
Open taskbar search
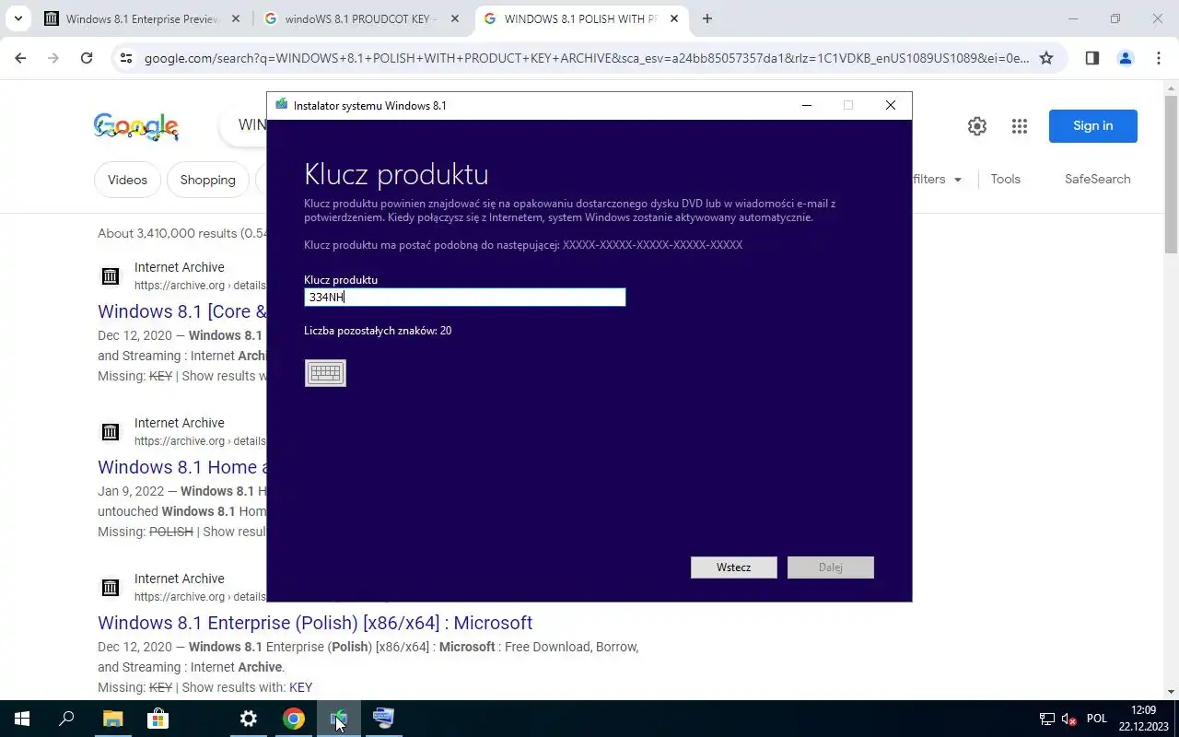click(x=66, y=719)
